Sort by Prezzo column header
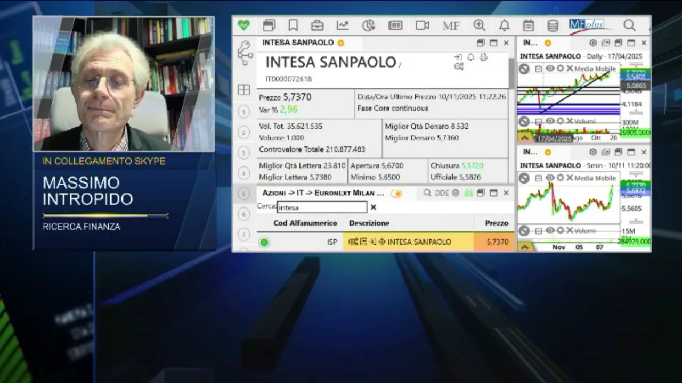Image resolution: width=682 pixels, height=383 pixels. click(x=497, y=223)
